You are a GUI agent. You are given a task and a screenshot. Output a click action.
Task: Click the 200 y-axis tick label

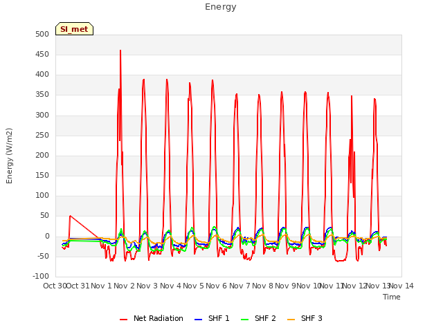[42, 155]
